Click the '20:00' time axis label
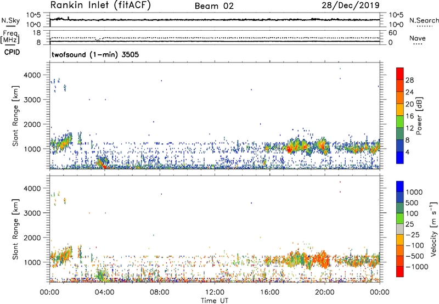Viewport: 439px width, 304px height. (x=324, y=292)
